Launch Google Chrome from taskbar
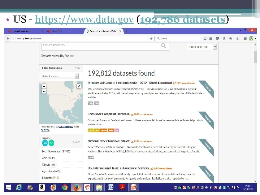Screen dimensions: 260x195 pyautogui.click(x=65, y=187)
